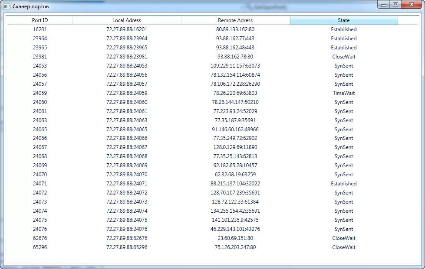This screenshot has height=269, width=425.
Task: Click remote address 75.126.203.247:80
Action: click(x=235, y=247)
